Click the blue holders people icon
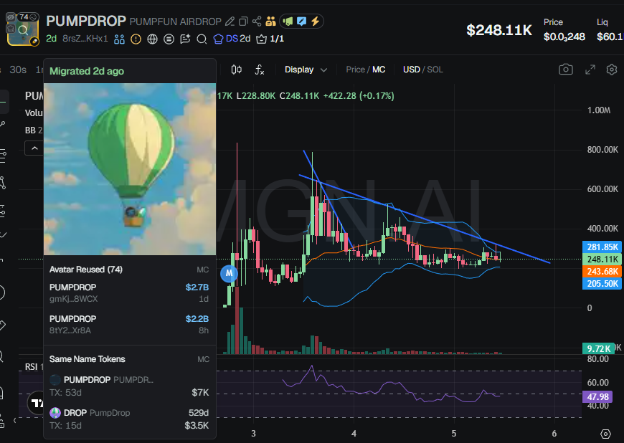 pos(119,39)
